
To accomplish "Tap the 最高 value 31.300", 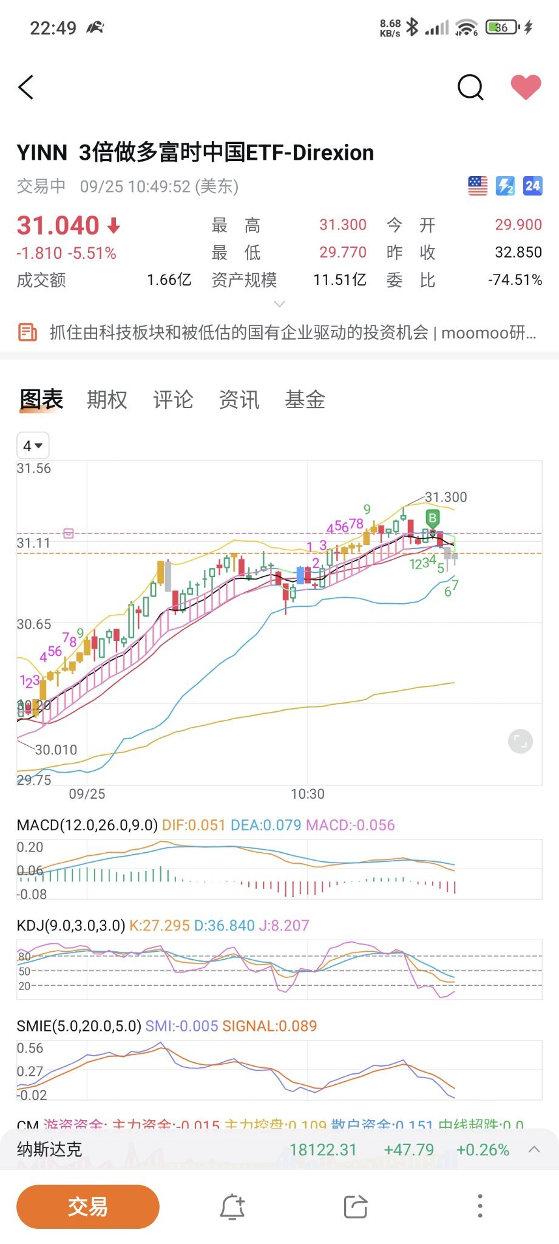I will coord(343,225).
